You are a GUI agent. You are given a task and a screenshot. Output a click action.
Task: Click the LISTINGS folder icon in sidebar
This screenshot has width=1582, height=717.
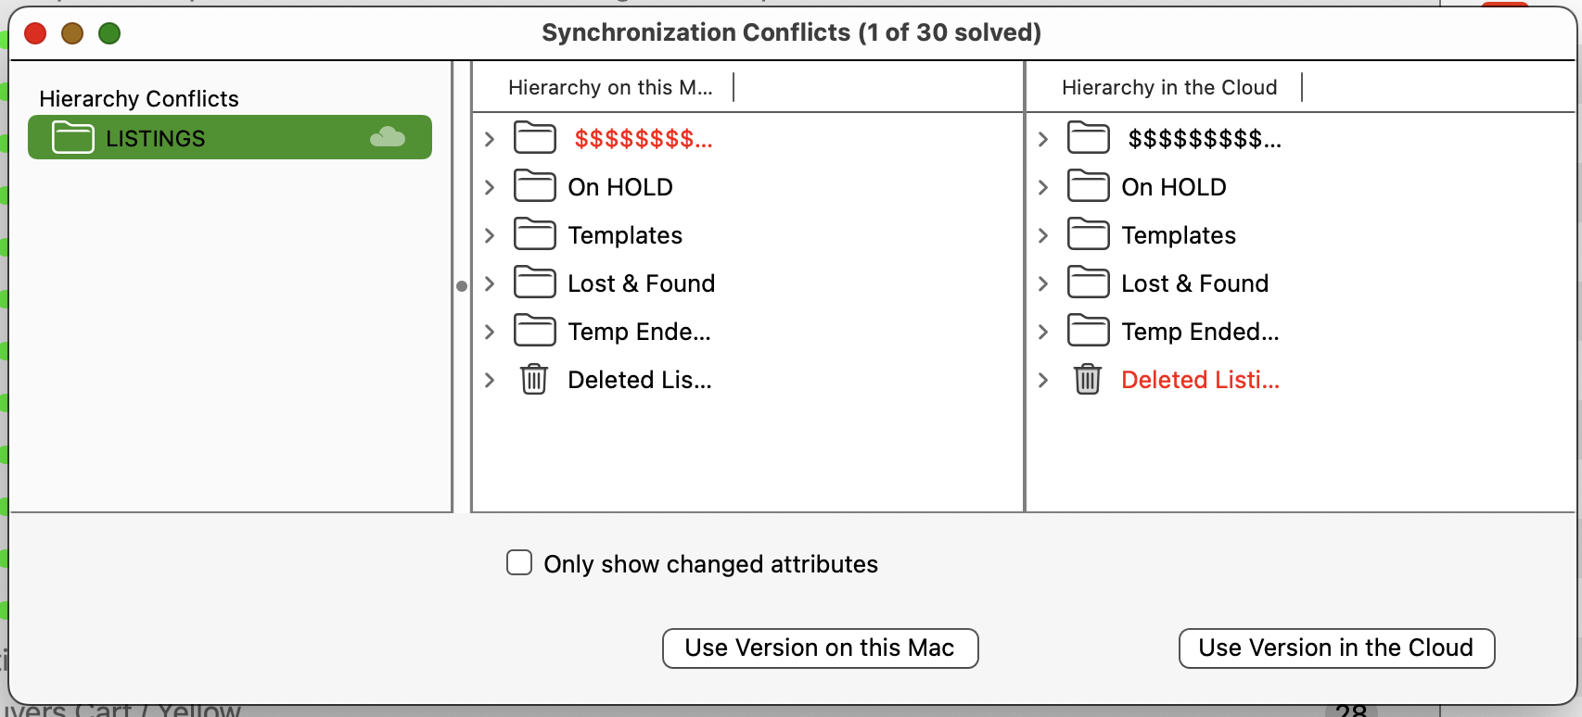point(72,137)
